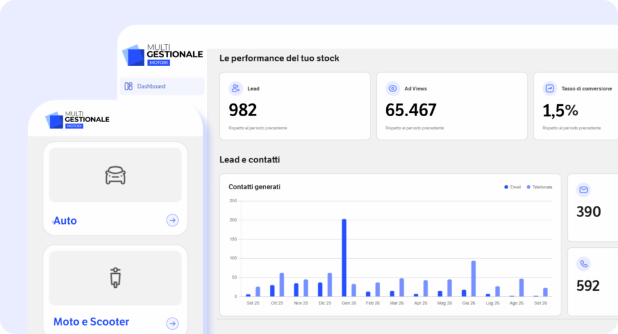Click the phone icon above 592

tap(584, 264)
